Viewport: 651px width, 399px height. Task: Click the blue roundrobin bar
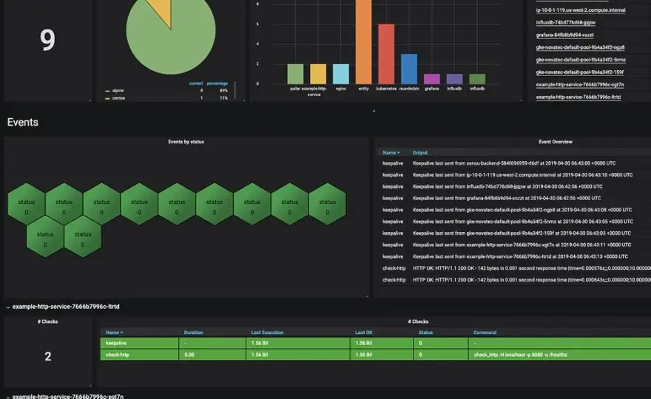pos(409,69)
